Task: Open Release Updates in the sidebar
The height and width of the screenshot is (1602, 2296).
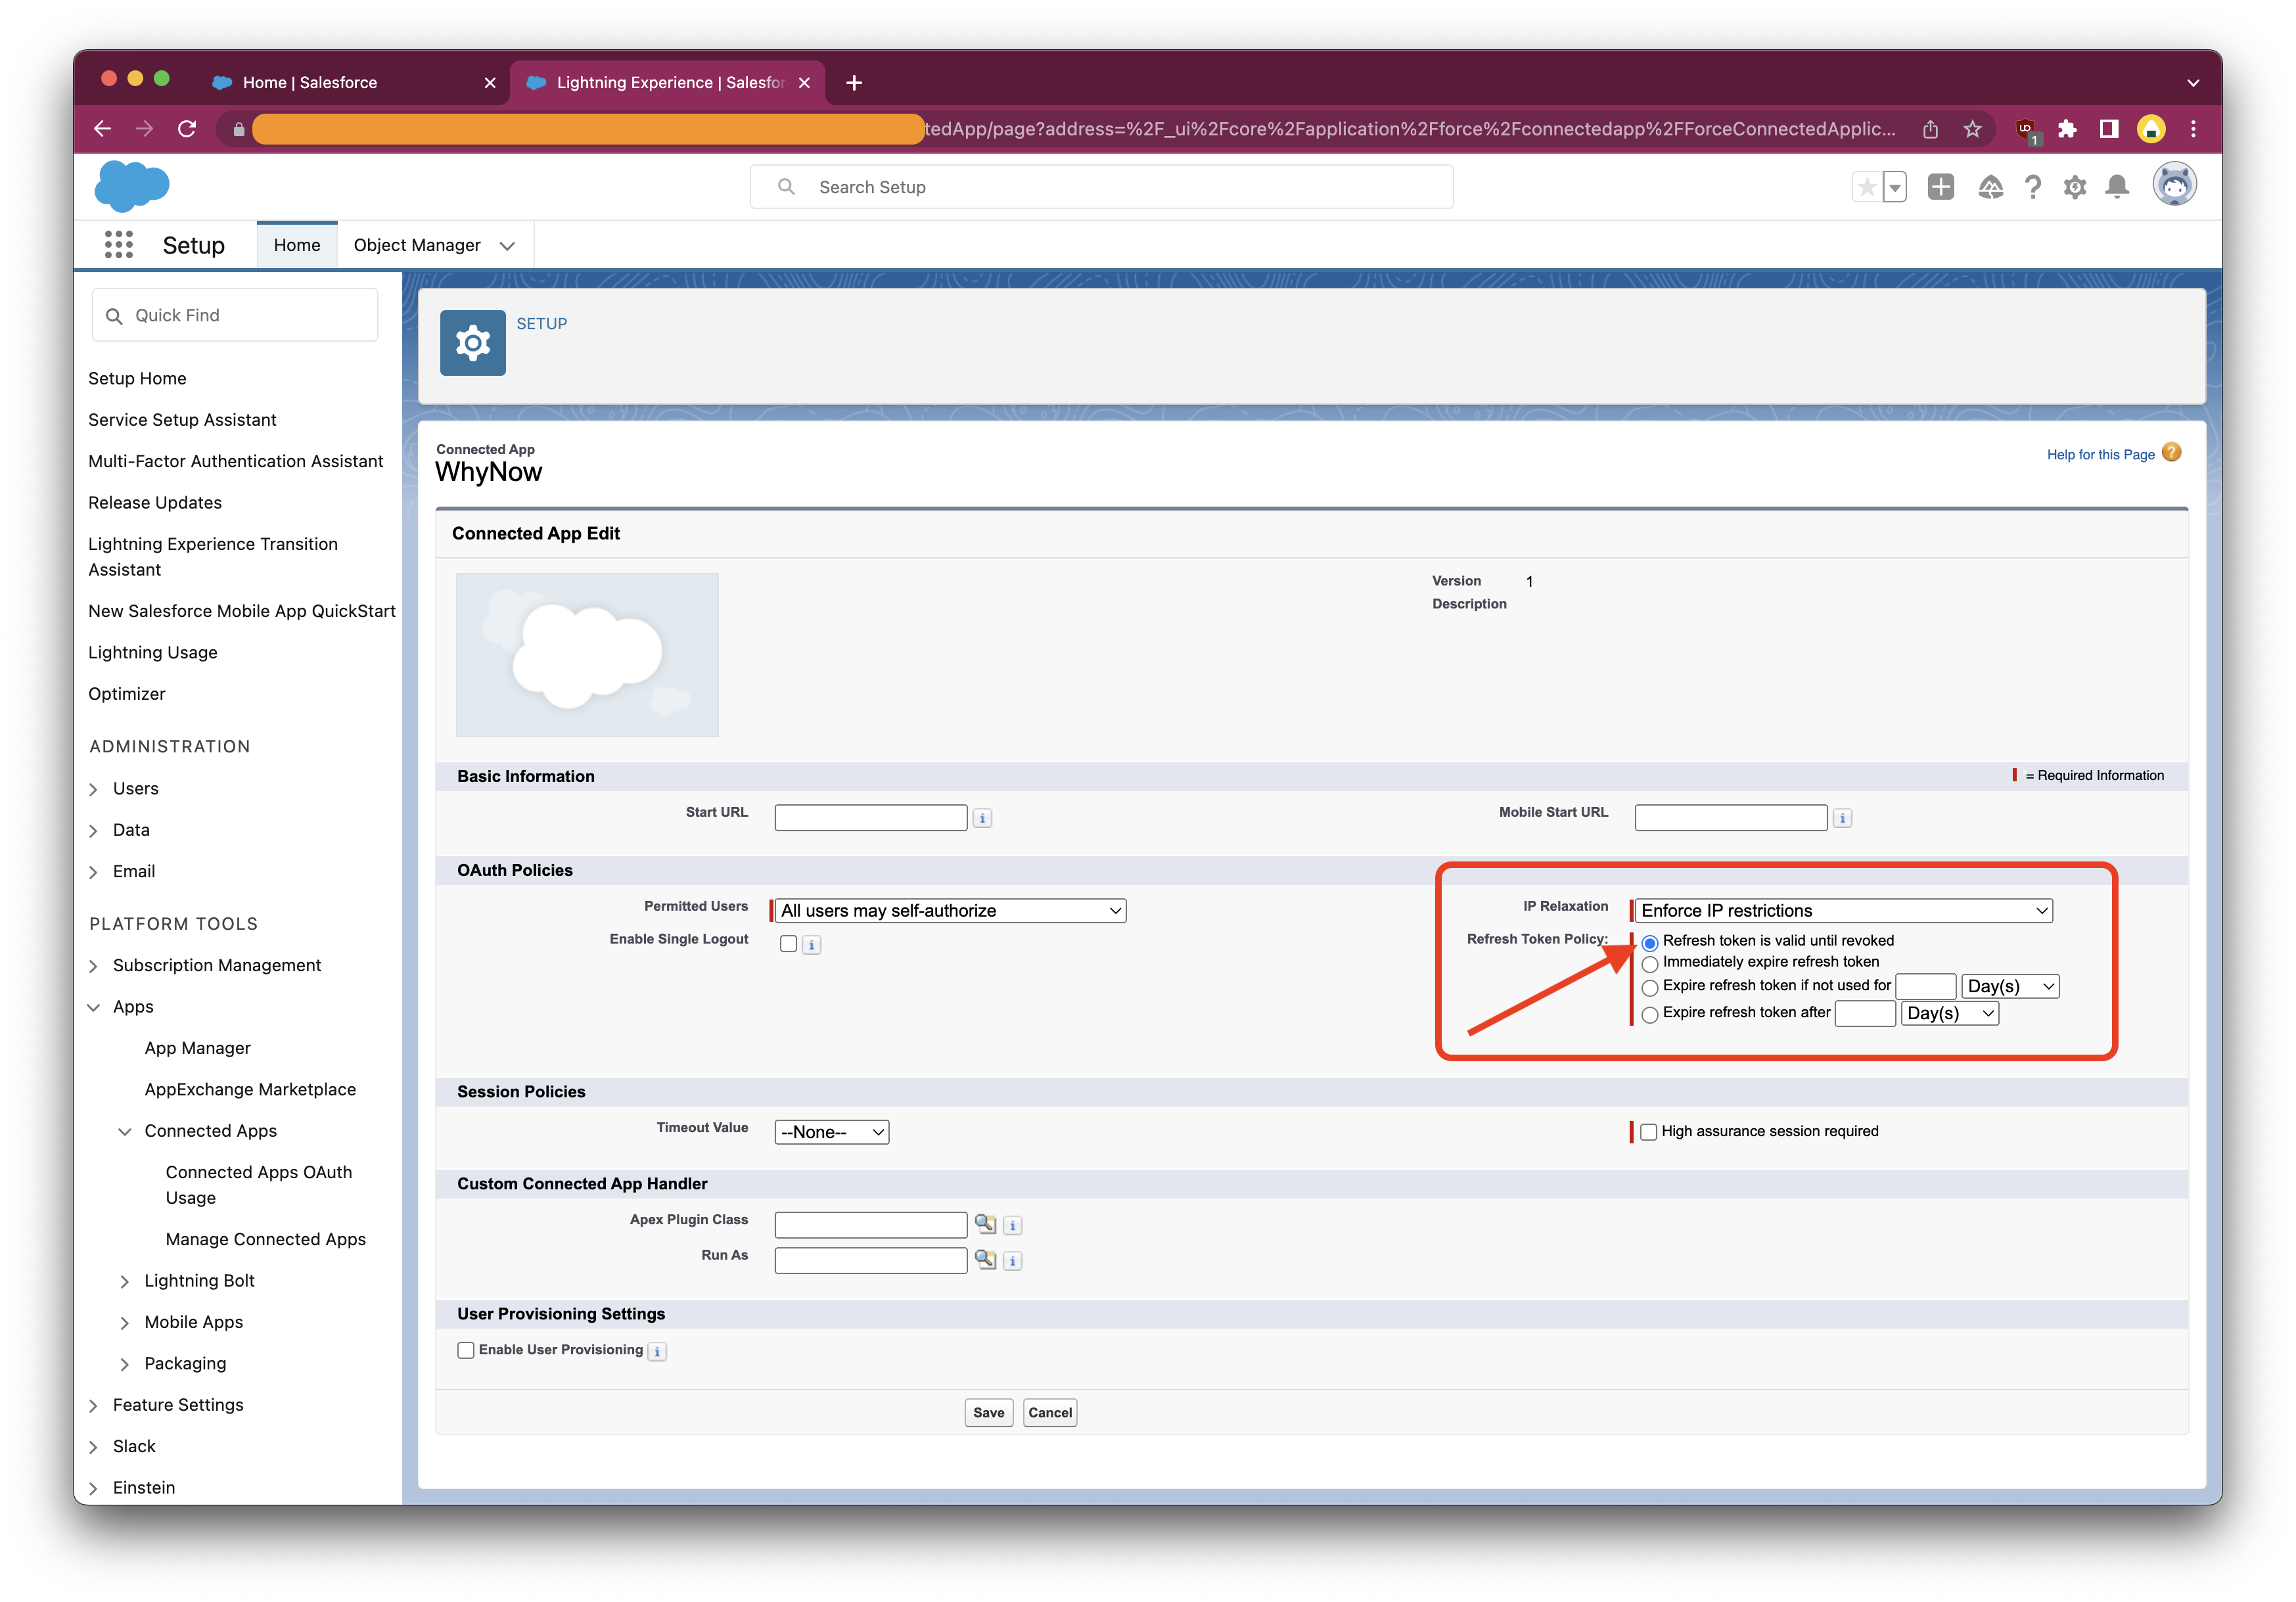Action: 155,503
